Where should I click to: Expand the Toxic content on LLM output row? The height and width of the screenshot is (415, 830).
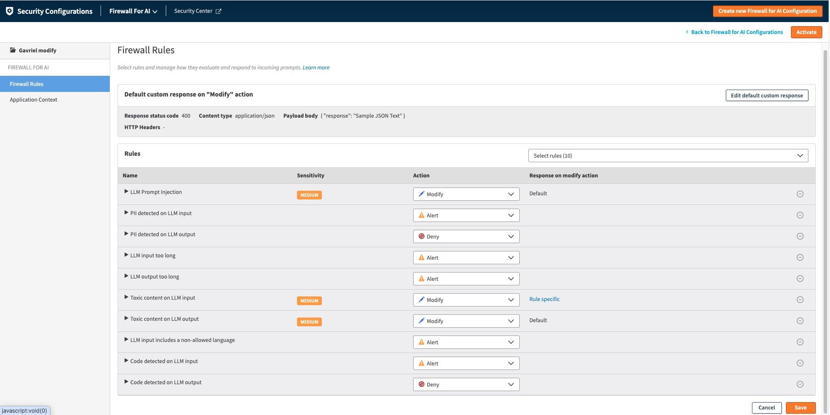click(126, 318)
